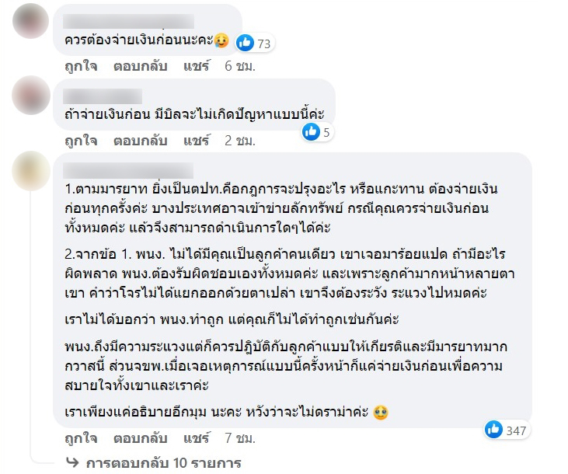This screenshot has height=474, width=568.
Task: Toggle ถูกใจ on the 6 ชม. comment
Action: 81,66
